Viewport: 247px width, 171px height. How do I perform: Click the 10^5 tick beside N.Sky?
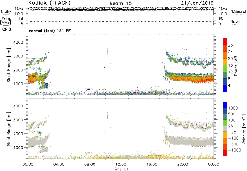point(19,9)
